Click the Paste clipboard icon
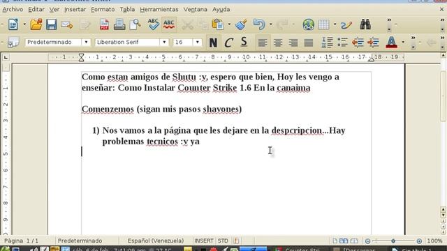 click(218, 24)
